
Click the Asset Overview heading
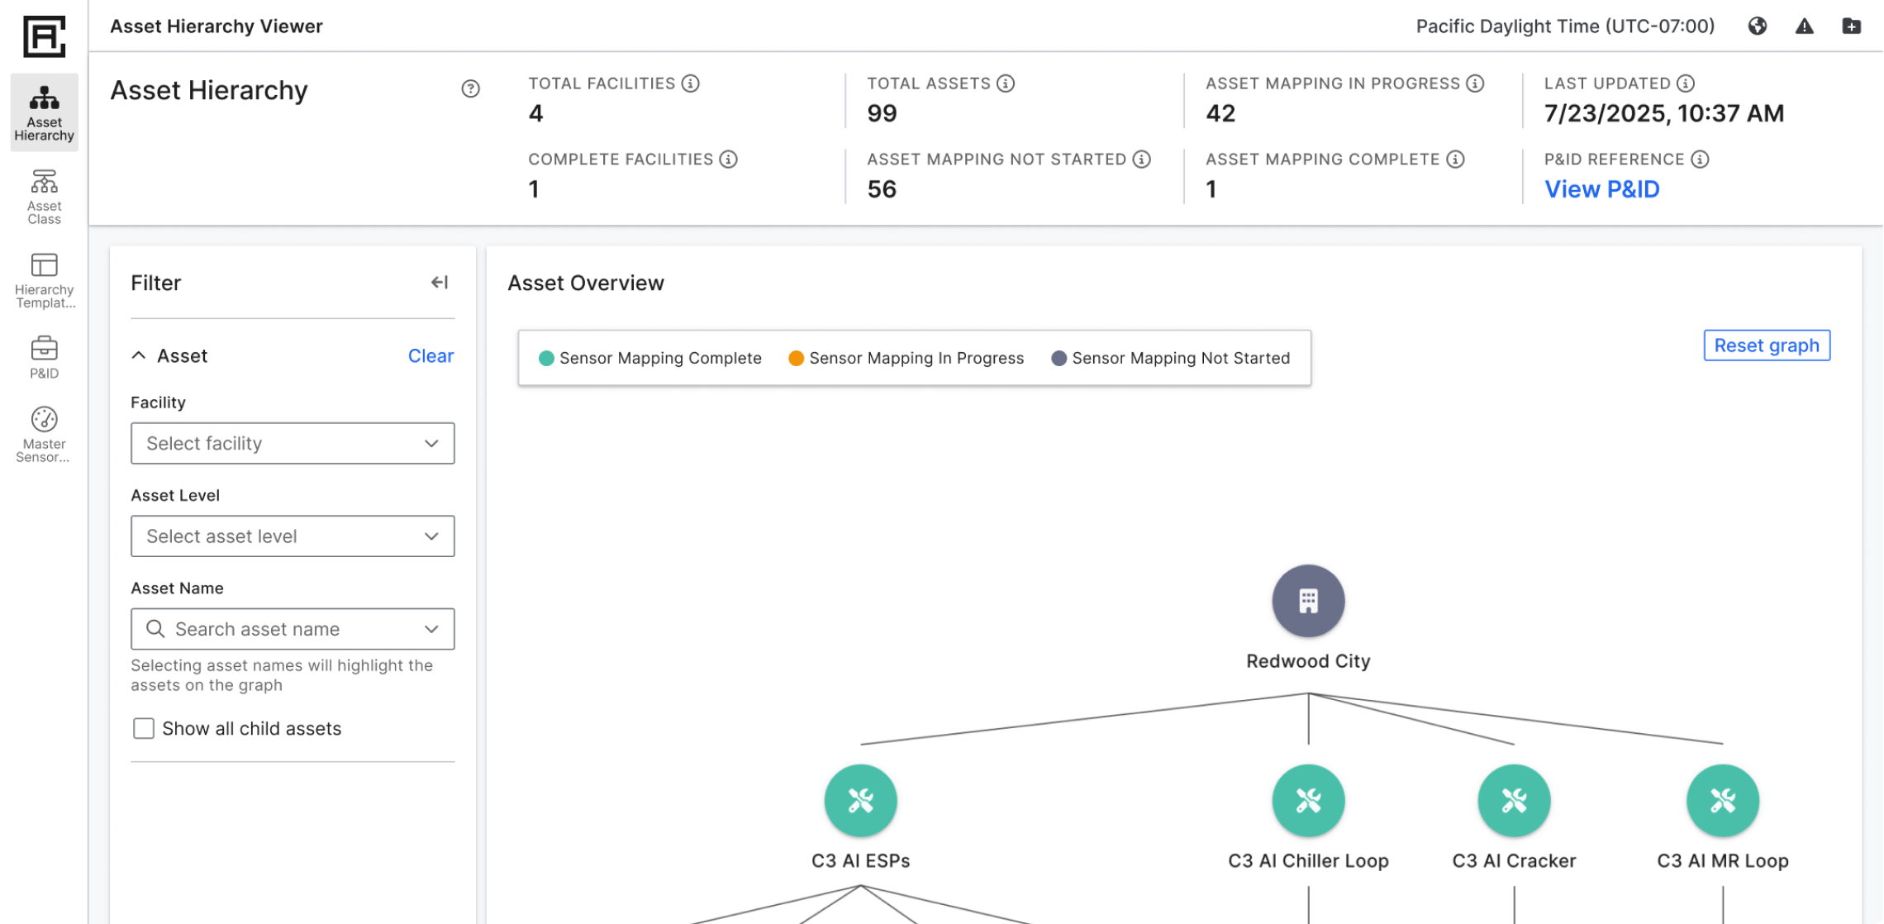tap(586, 283)
